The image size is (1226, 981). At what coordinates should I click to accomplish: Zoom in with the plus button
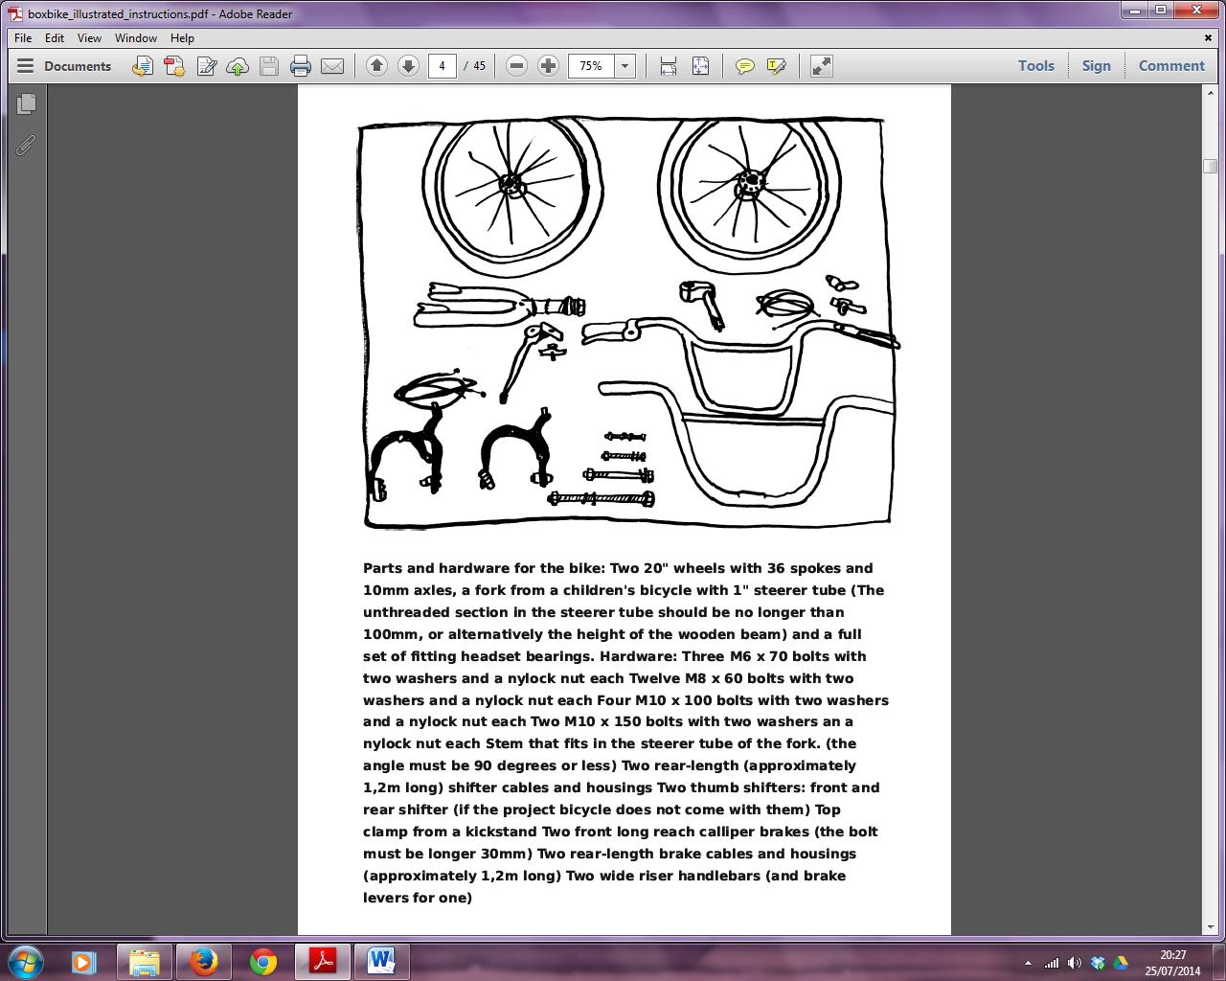[548, 66]
